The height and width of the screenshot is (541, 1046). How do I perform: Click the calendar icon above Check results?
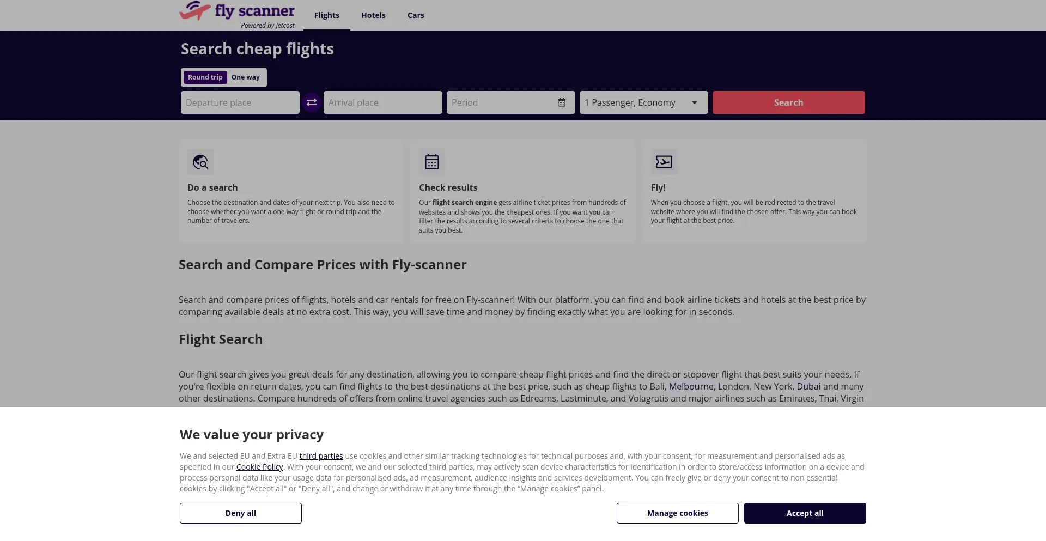tap(432, 162)
